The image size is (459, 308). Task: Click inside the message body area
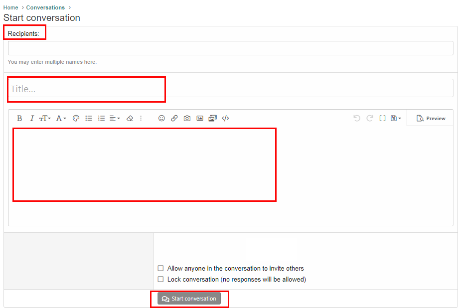(x=231, y=175)
